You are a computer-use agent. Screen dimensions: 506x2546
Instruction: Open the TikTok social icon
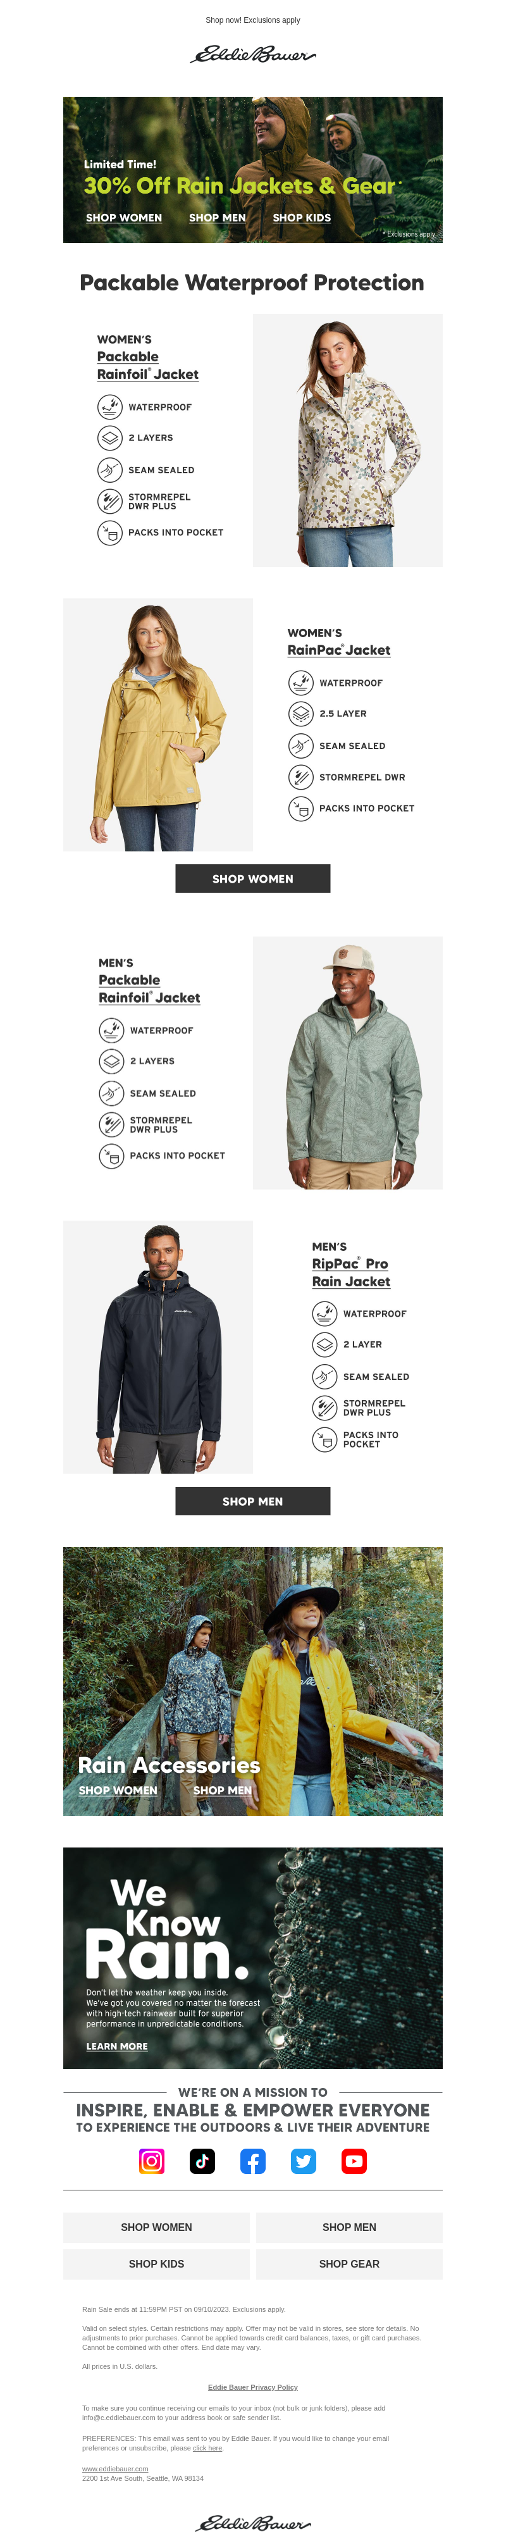pyautogui.click(x=202, y=2161)
